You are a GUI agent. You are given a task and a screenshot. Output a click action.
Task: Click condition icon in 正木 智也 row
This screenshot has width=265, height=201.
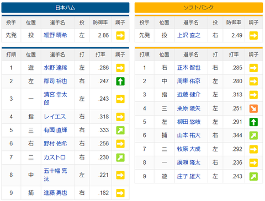tap(253, 68)
